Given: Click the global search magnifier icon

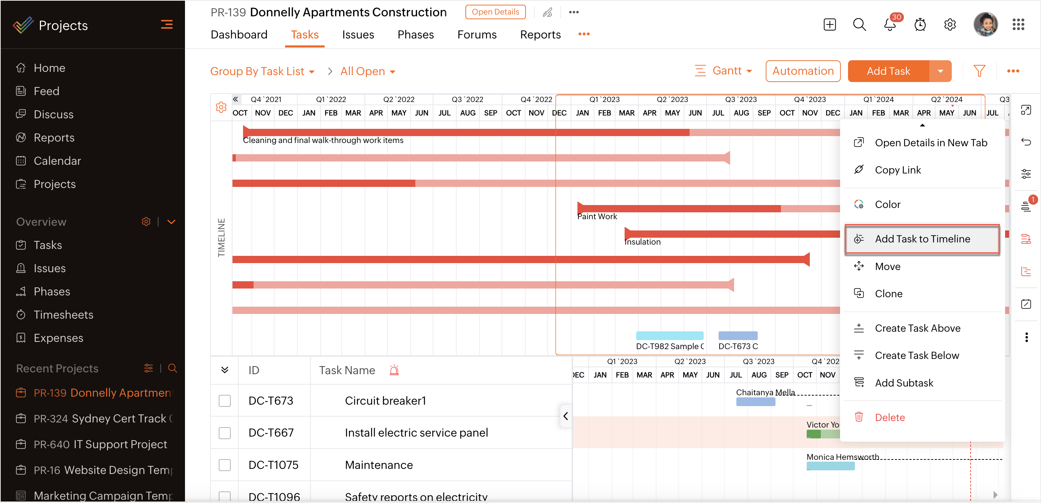Looking at the screenshot, I should click(859, 25).
